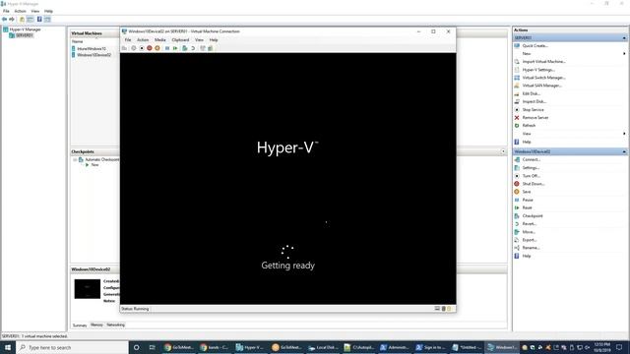Click Connect action for Windows10Device02

coord(532,159)
